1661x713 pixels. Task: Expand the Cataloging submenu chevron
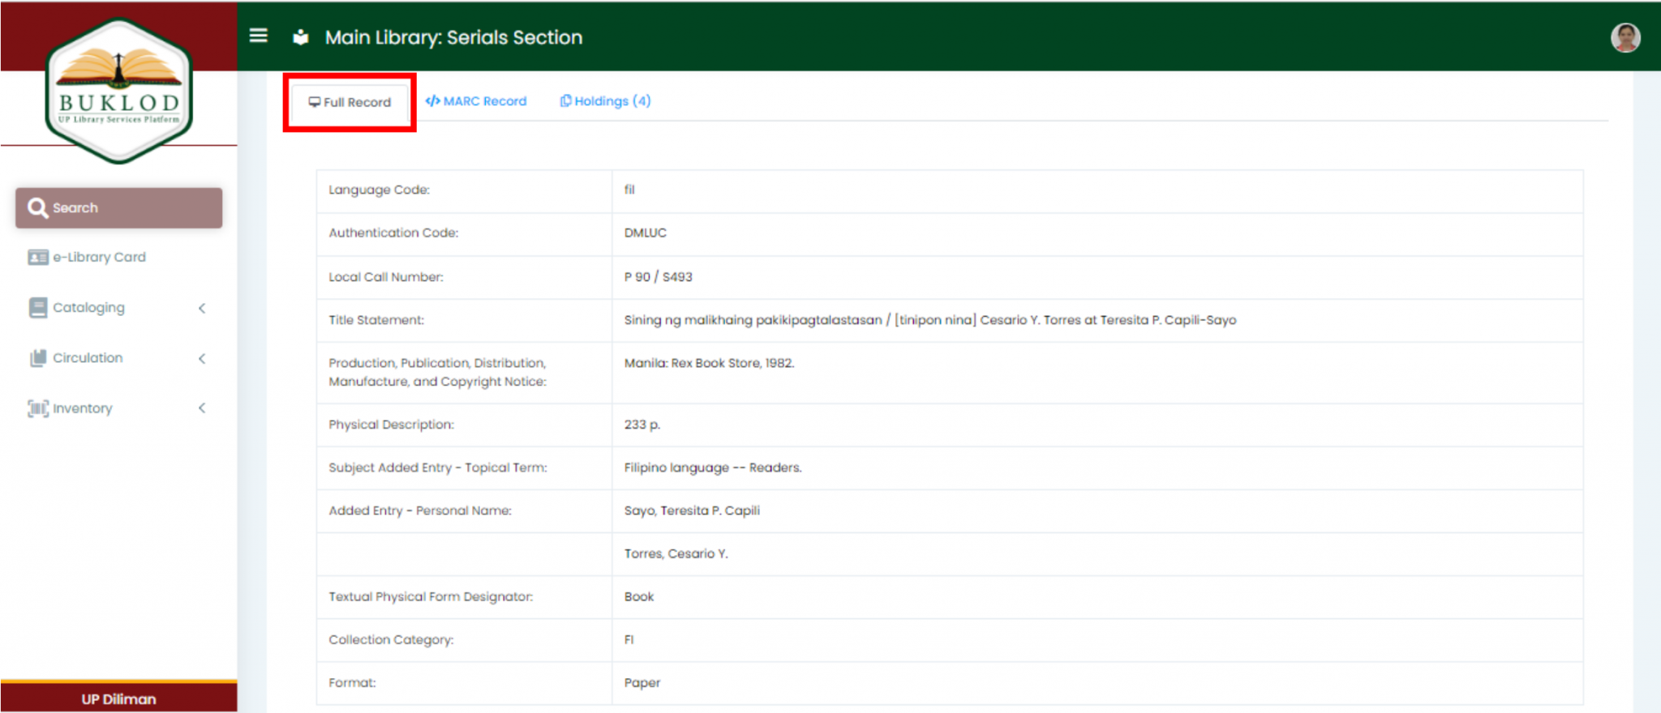coord(202,308)
